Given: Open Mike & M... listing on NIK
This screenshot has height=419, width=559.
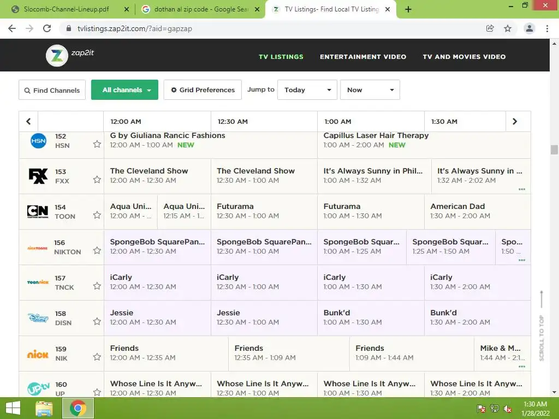Looking at the screenshot, I should (502, 353).
